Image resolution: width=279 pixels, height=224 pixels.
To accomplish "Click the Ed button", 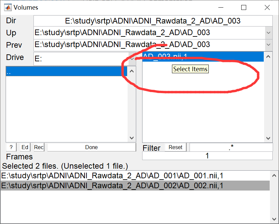I will click(25, 147).
